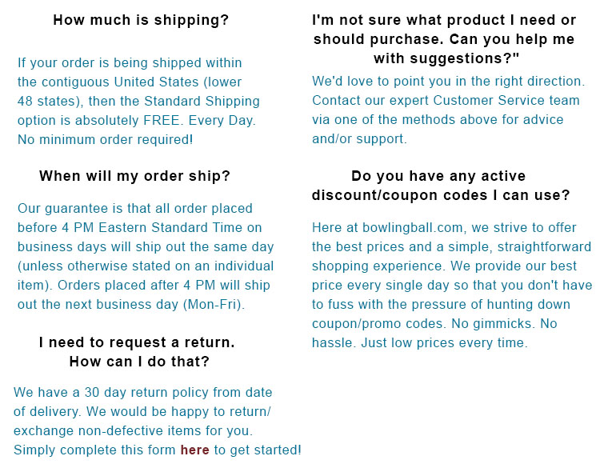
Task: Click the '(Mon-Fri)' text in shipping answer
Action: [214, 304]
